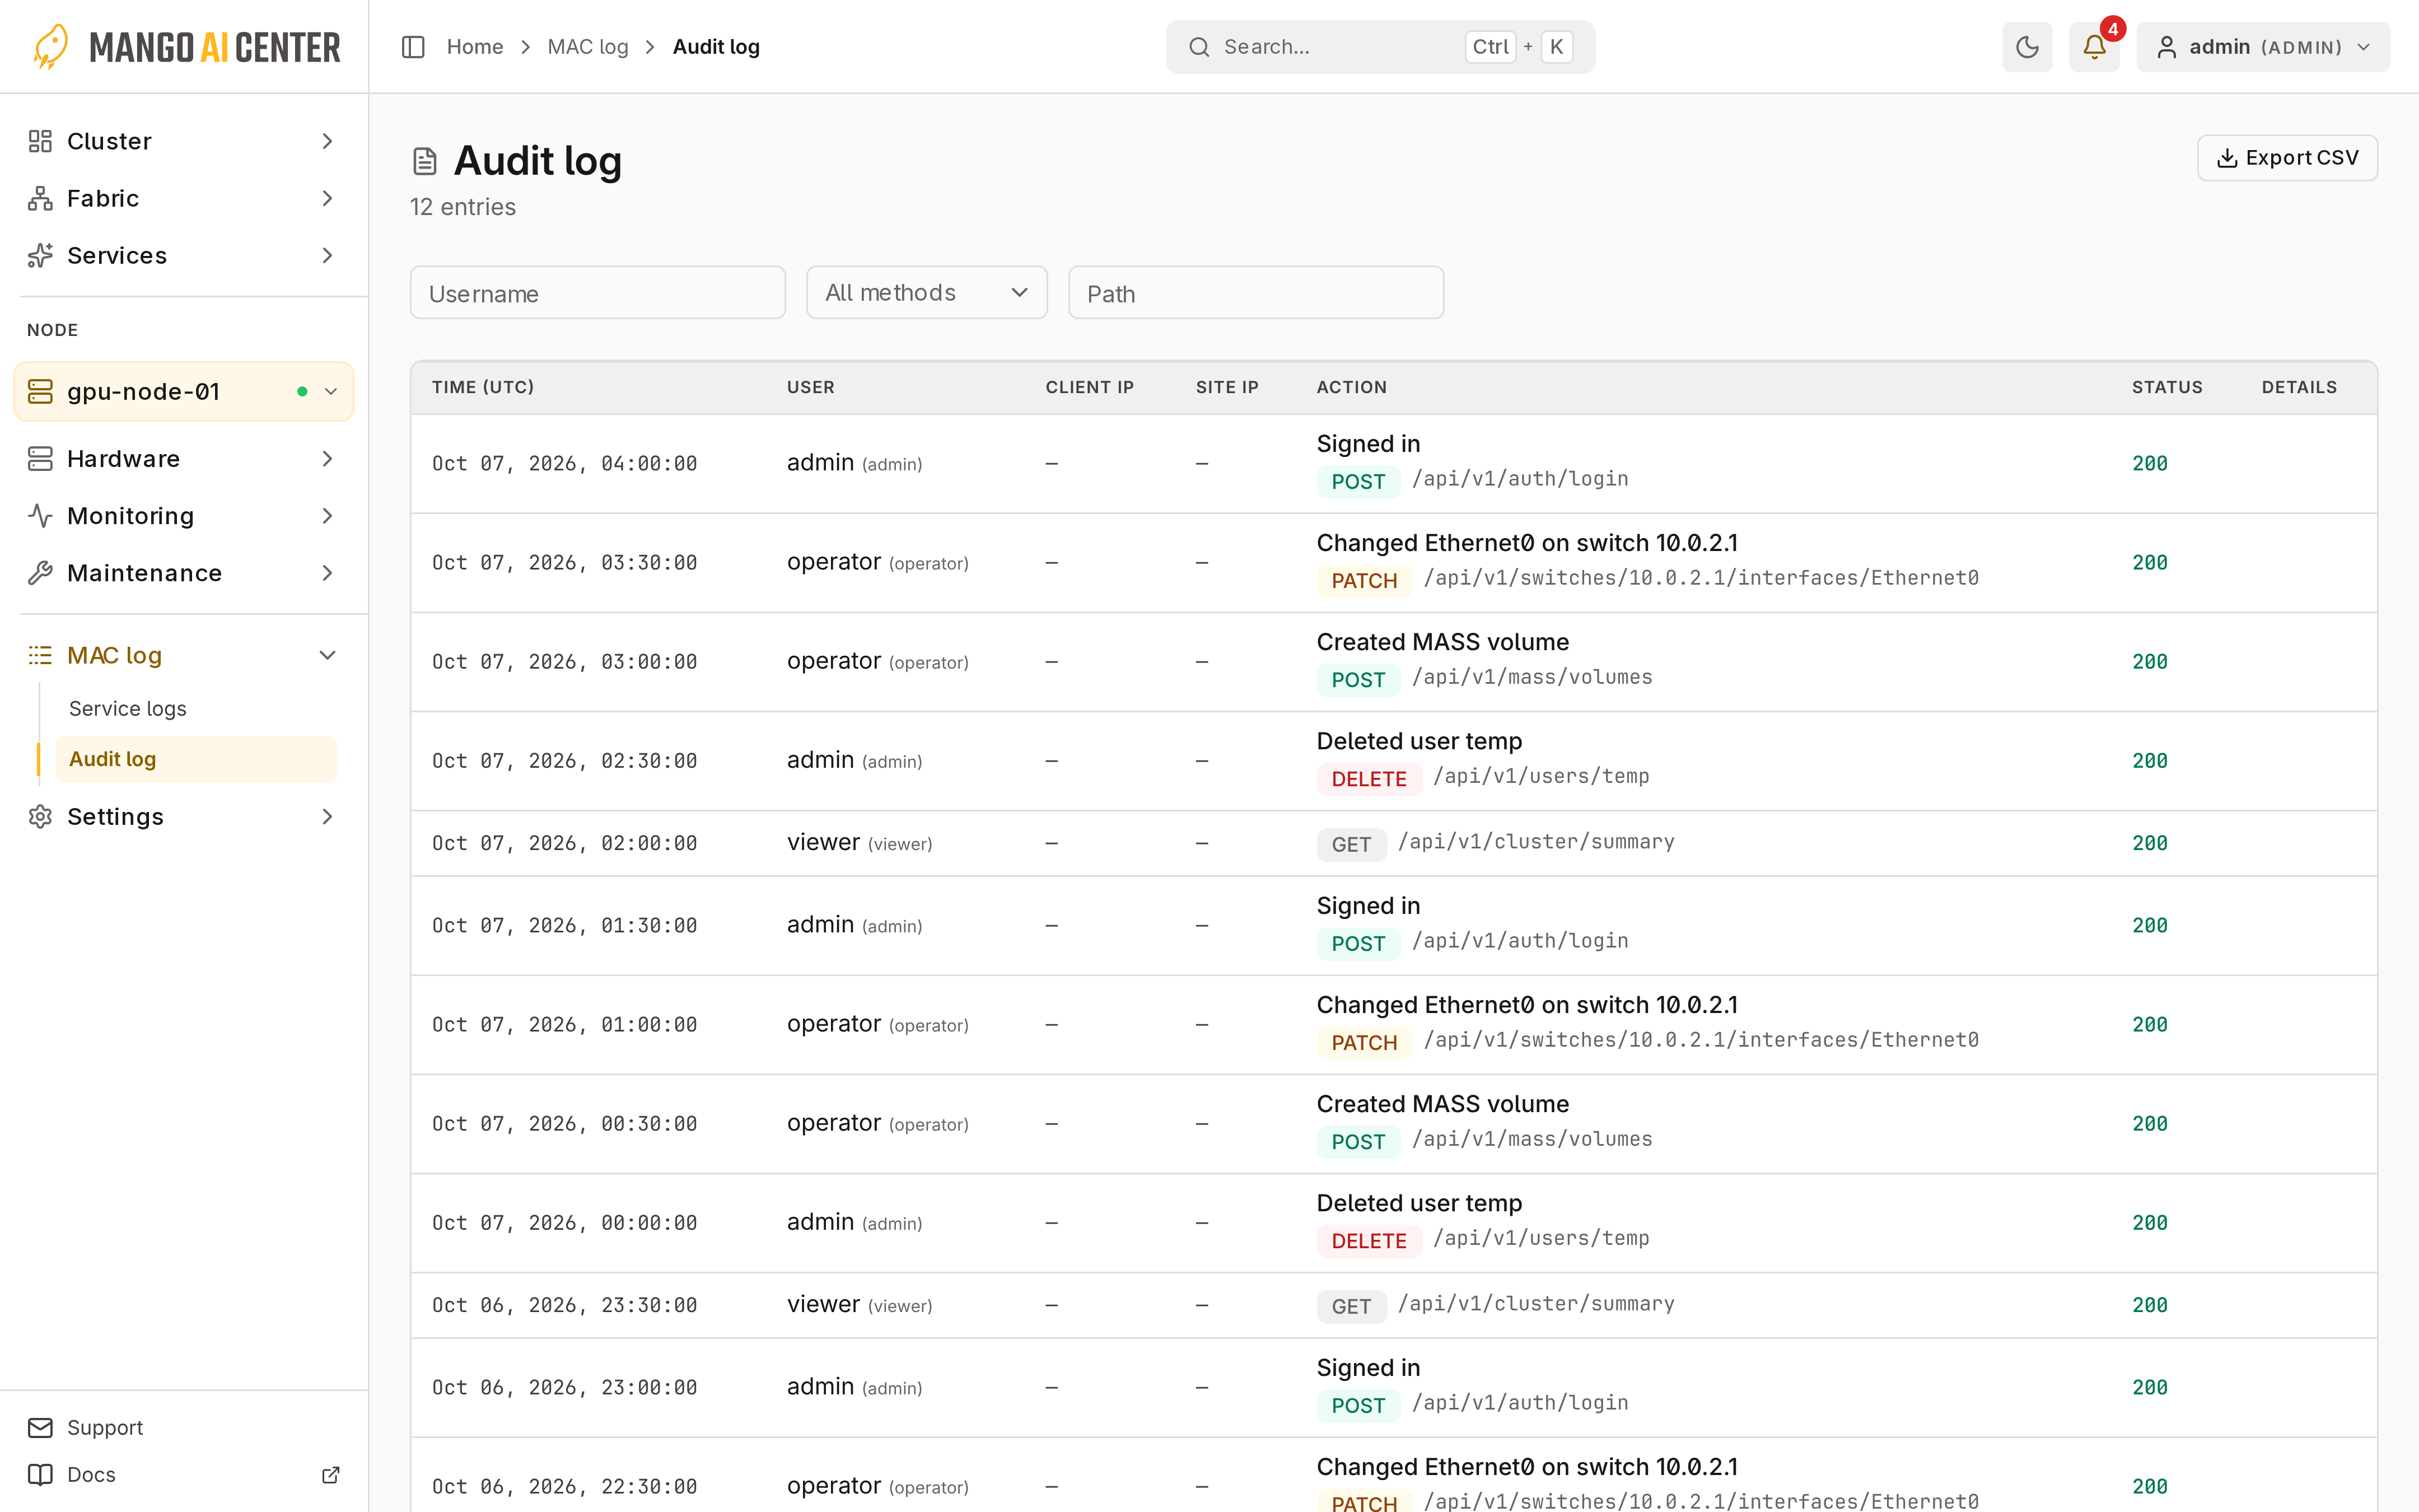Expand the Services menu chevron

[327, 255]
